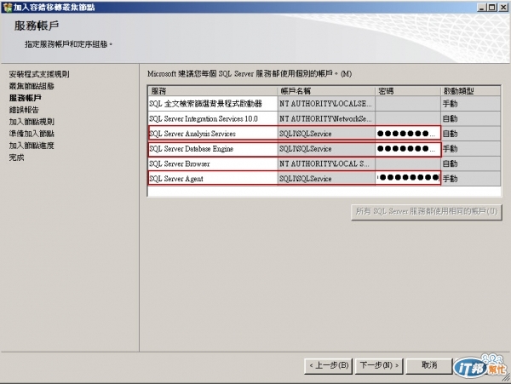The height and width of the screenshot is (384, 511).
Task: Minimize the setup window
Action: [x=482, y=7]
